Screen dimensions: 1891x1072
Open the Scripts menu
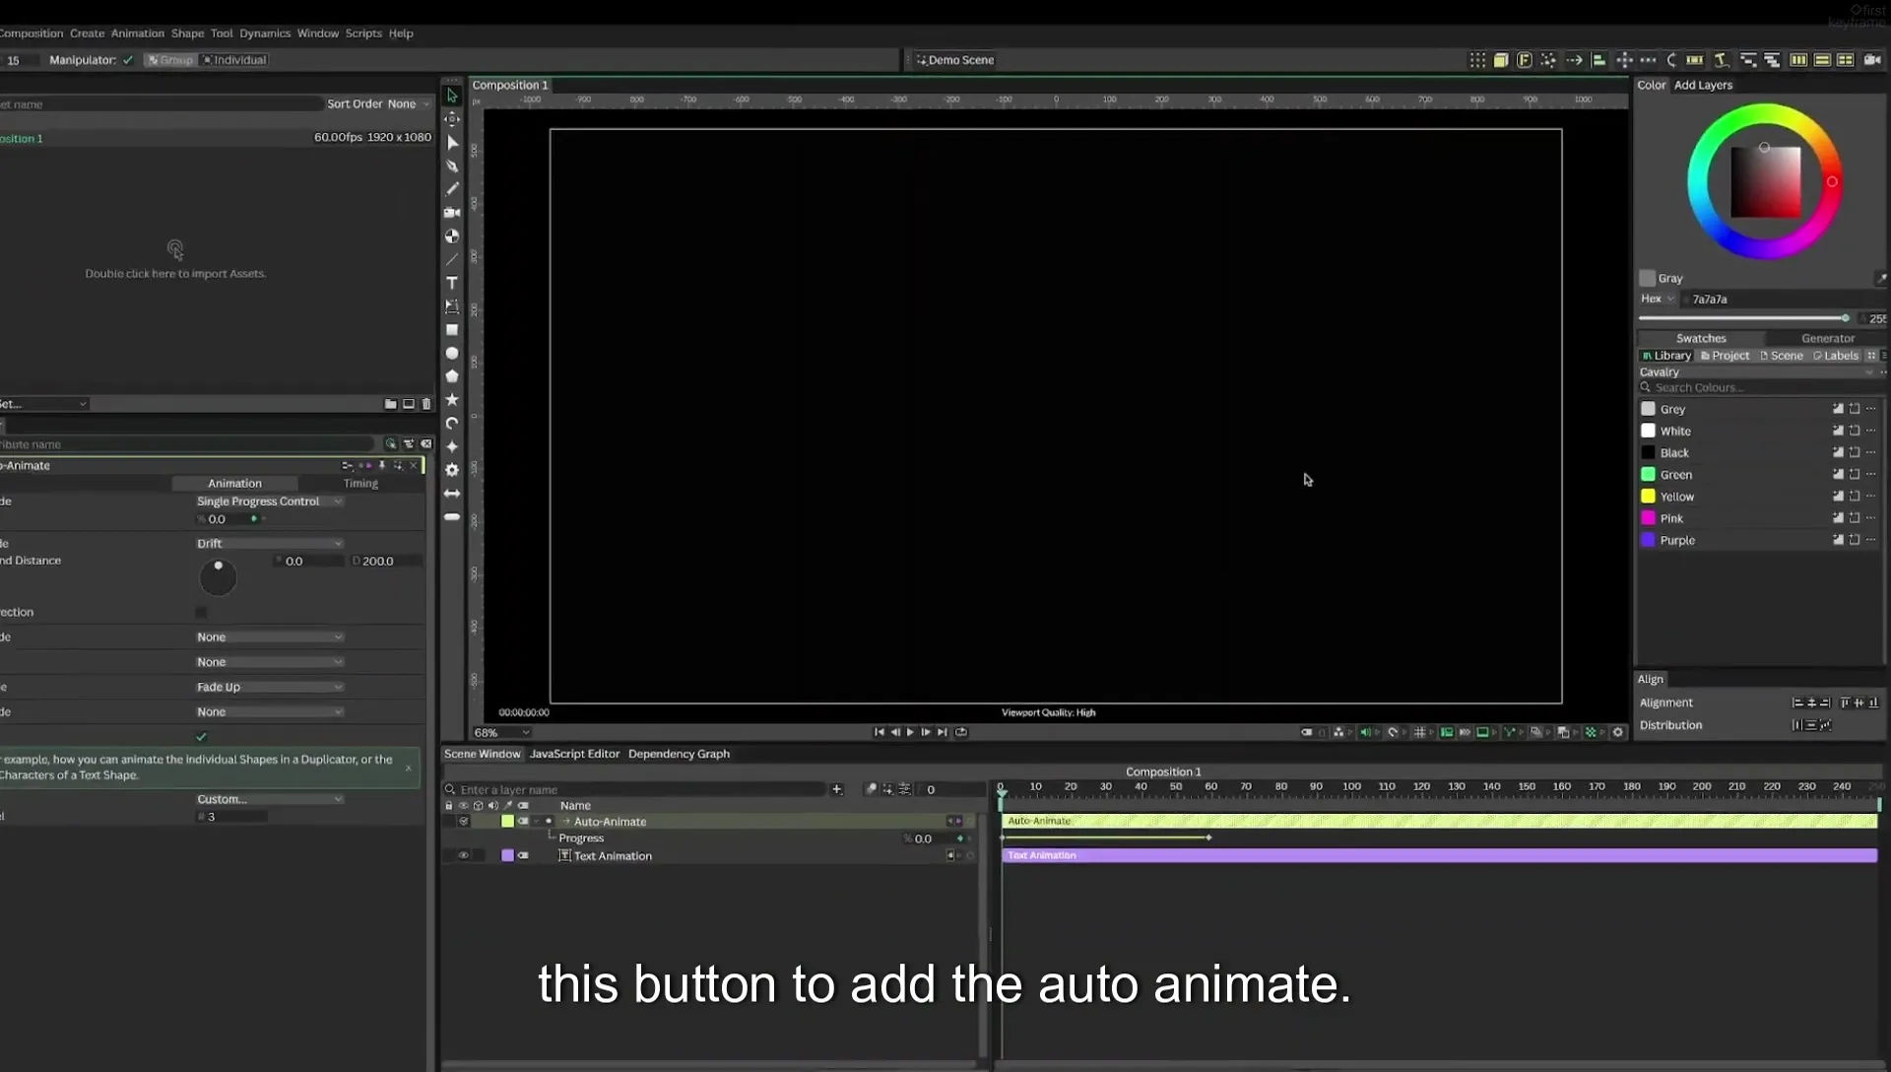[x=363, y=33]
